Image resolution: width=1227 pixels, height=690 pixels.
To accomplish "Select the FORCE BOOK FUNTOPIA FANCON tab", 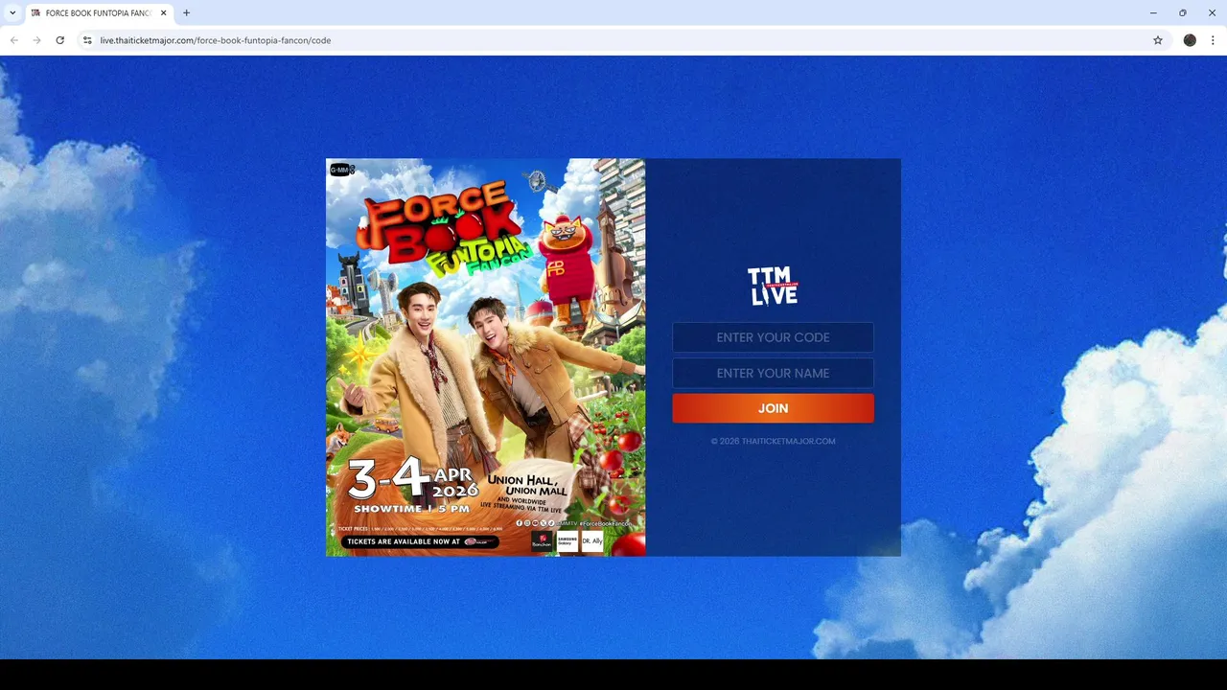I will tap(99, 13).
